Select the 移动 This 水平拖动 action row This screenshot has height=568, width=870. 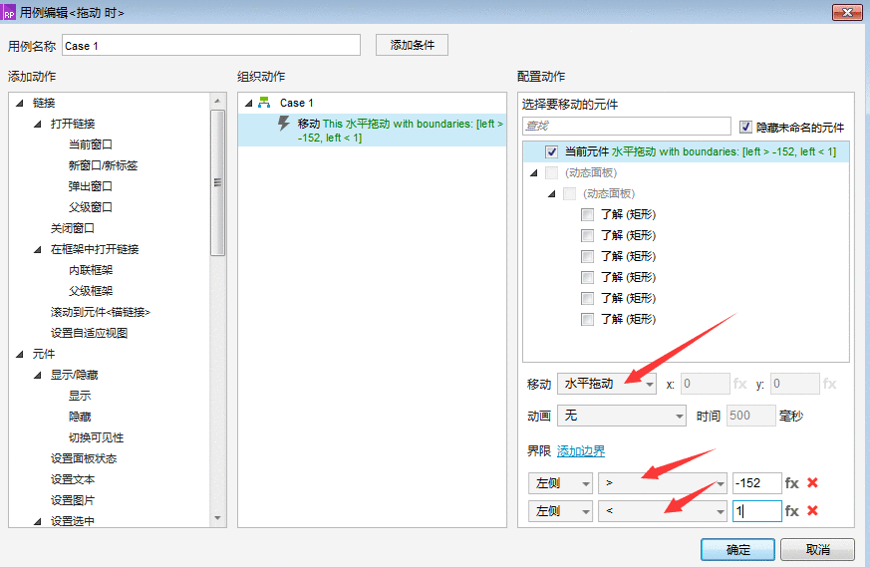(373, 131)
